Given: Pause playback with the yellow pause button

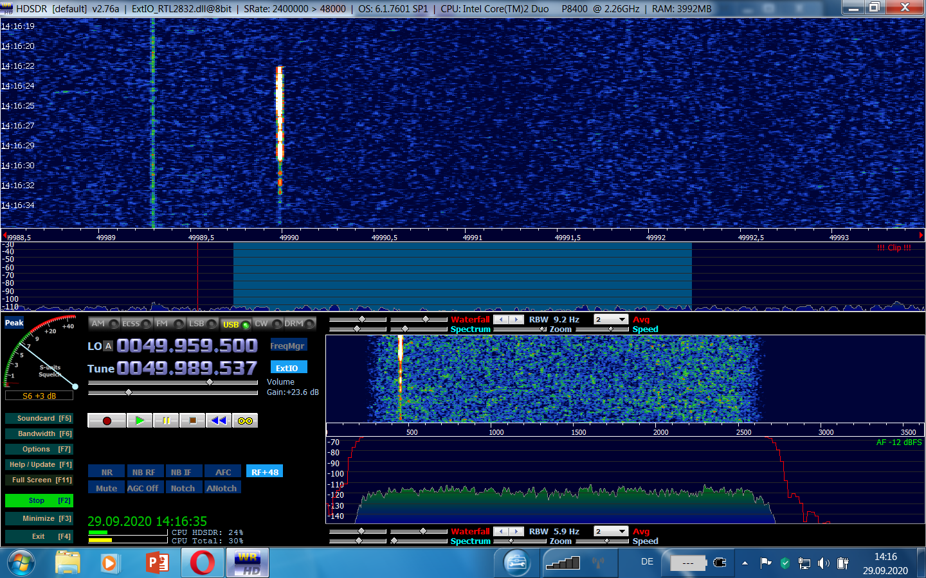Looking at the screenshot, I should point(166,421).
